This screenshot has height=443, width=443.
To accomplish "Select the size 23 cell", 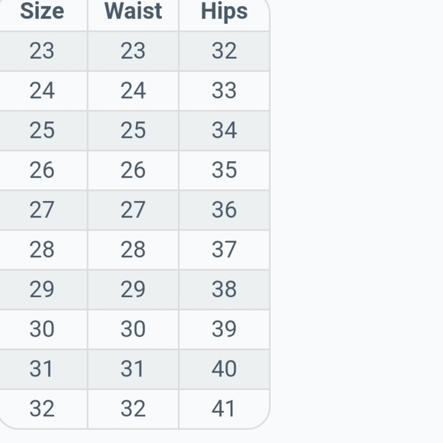I will pyautogui.click(x=42, y=51).
